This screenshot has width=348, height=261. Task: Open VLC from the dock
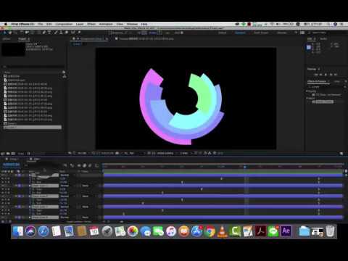(223, 231)
